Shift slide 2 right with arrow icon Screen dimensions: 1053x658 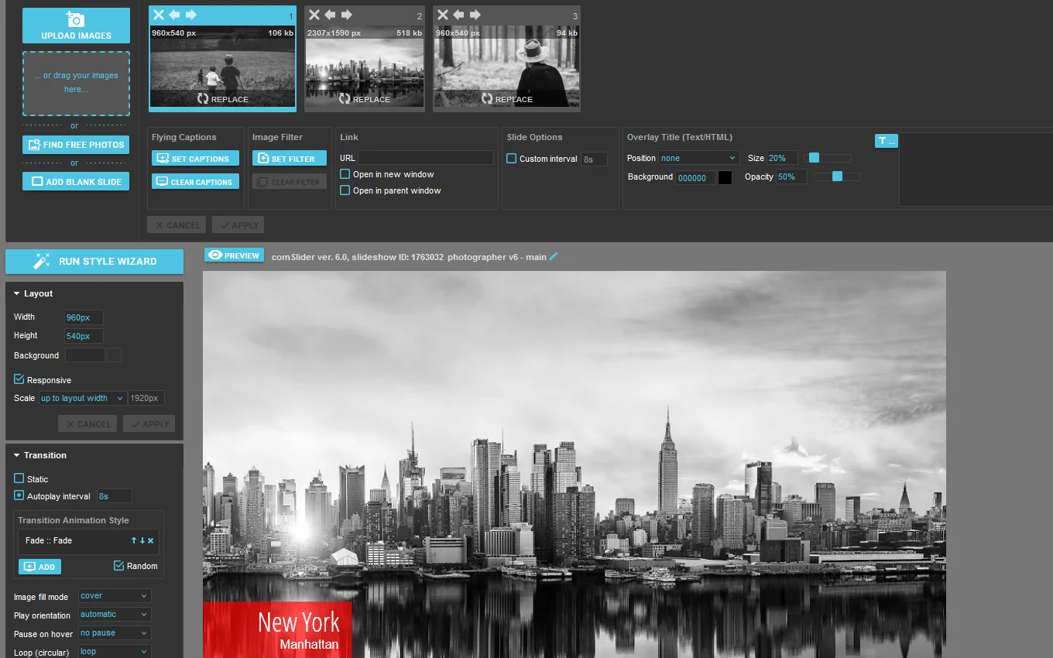pos(347,15)
